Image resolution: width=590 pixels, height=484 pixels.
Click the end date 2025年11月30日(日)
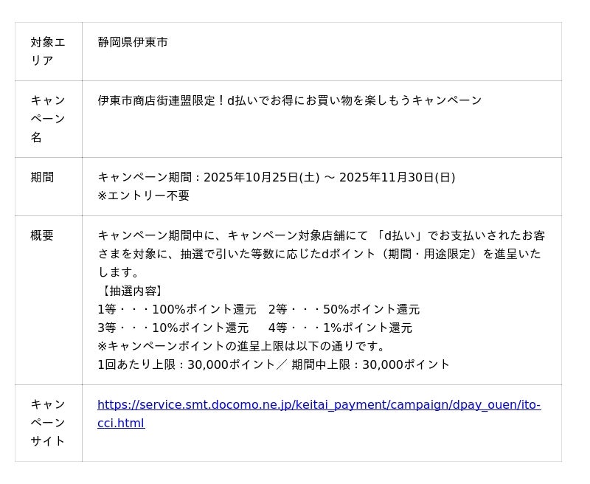point(397,177)
